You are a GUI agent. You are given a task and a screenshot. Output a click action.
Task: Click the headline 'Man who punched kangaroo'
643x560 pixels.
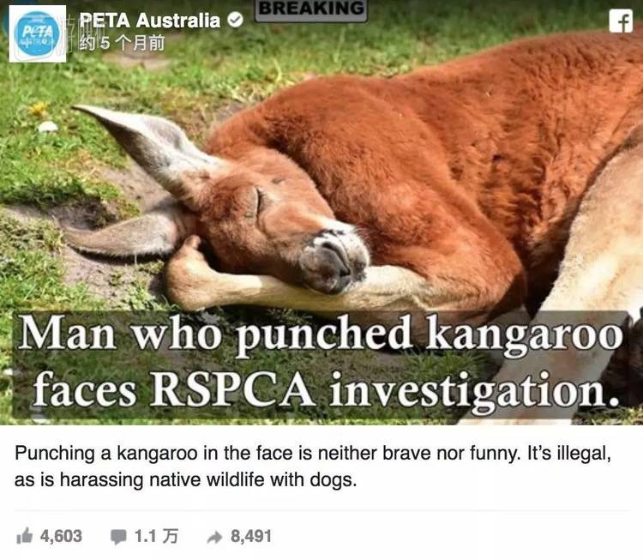[321, 333]
